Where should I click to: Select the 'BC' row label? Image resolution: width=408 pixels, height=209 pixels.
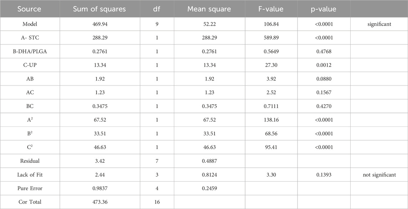coord(30,106)
